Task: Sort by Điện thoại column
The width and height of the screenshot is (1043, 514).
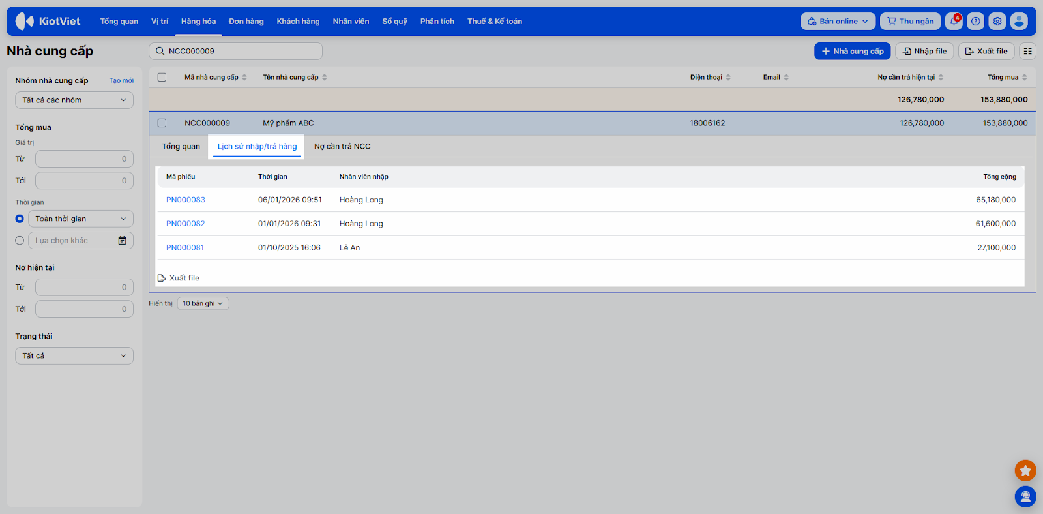Action: point(711,77)
